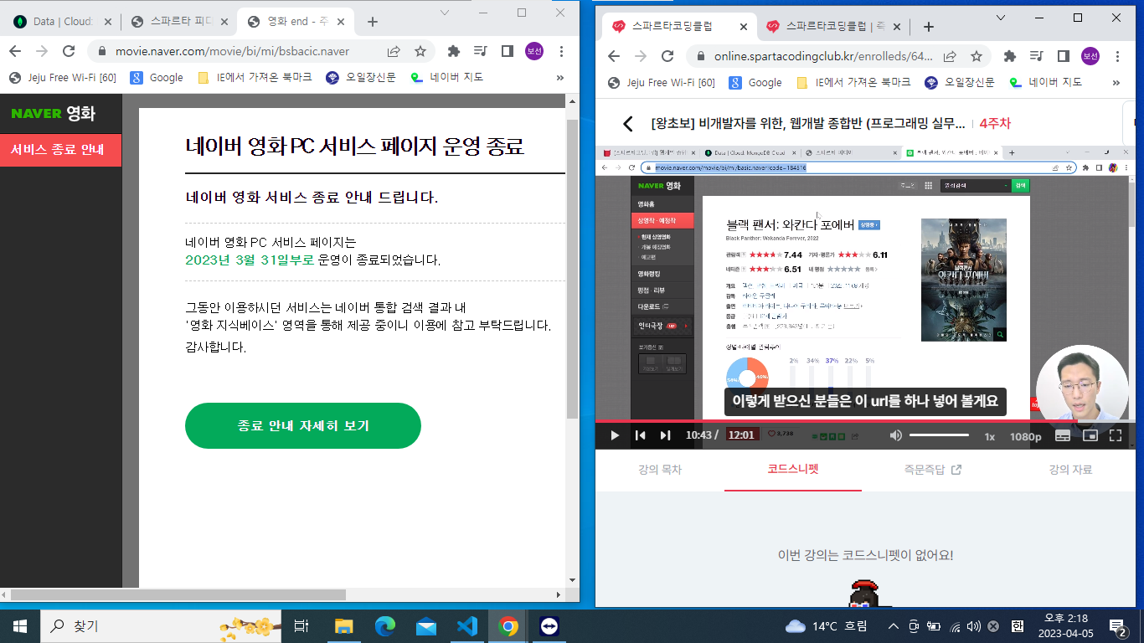Show hidden system tray icons
1144x643 pixels.
pos(894,625)
